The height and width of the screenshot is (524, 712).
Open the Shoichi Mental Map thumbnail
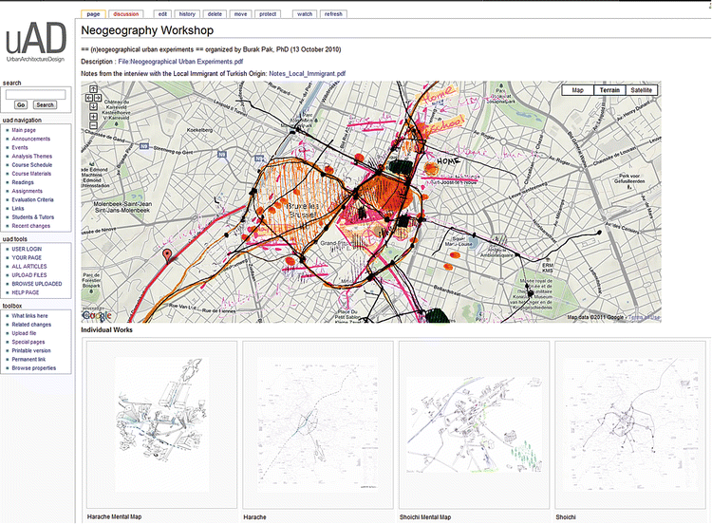(x=474, y=425)
